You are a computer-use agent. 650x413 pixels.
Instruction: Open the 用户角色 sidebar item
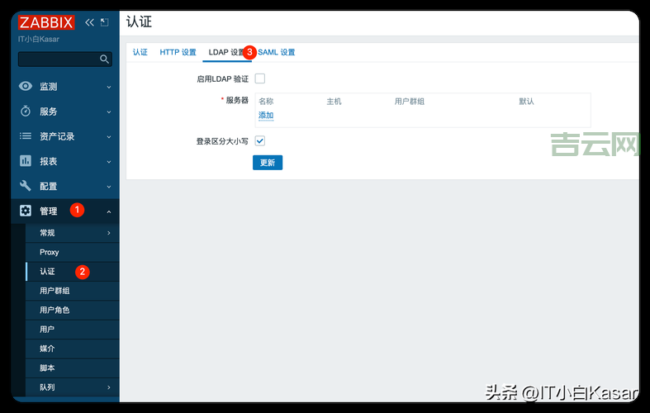coord(73,311)
